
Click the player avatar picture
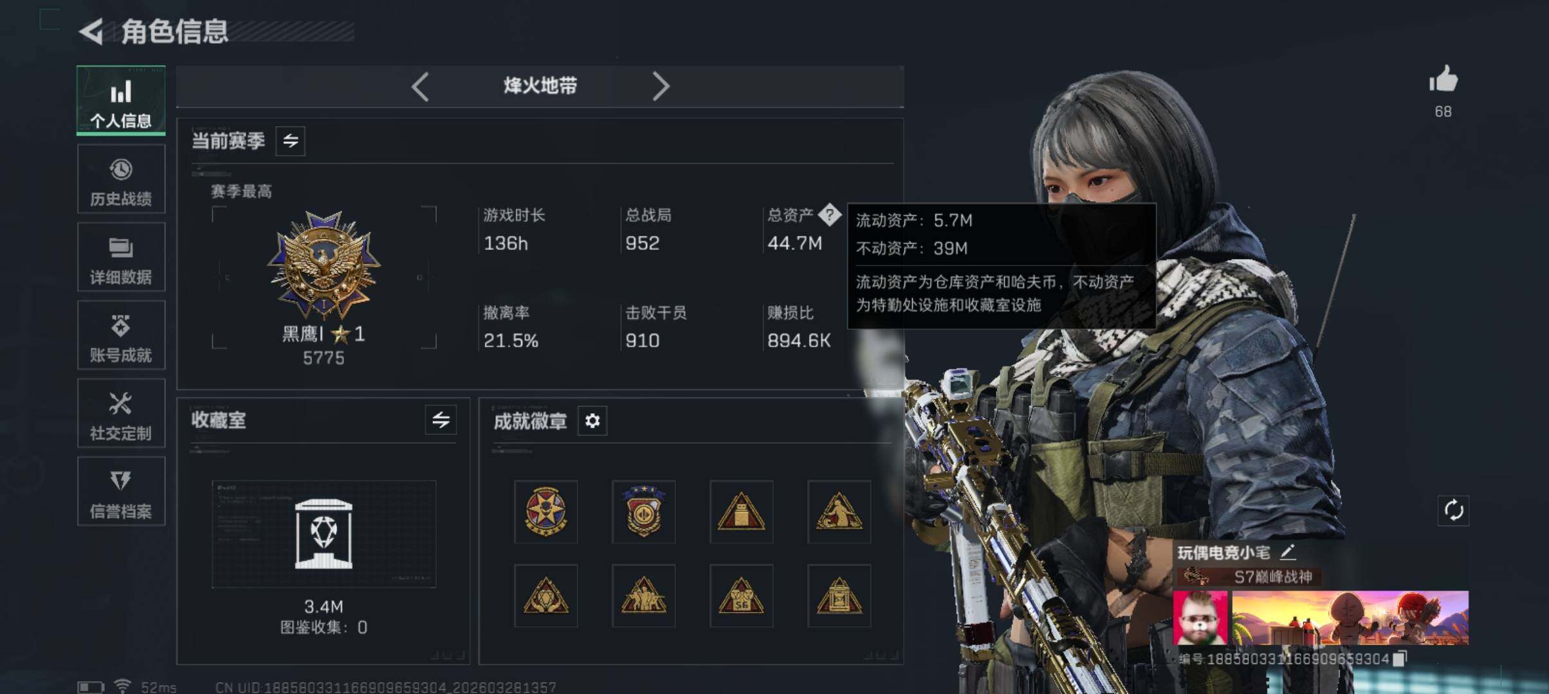pyautogui.click(x=1200, y=618)
